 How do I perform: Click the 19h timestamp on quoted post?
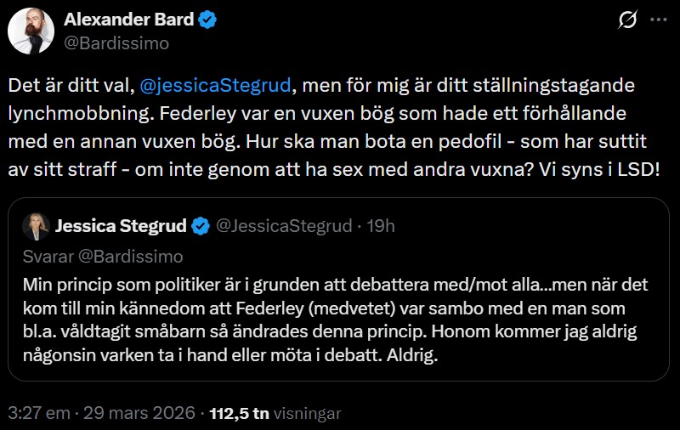(x=381, y=227)
